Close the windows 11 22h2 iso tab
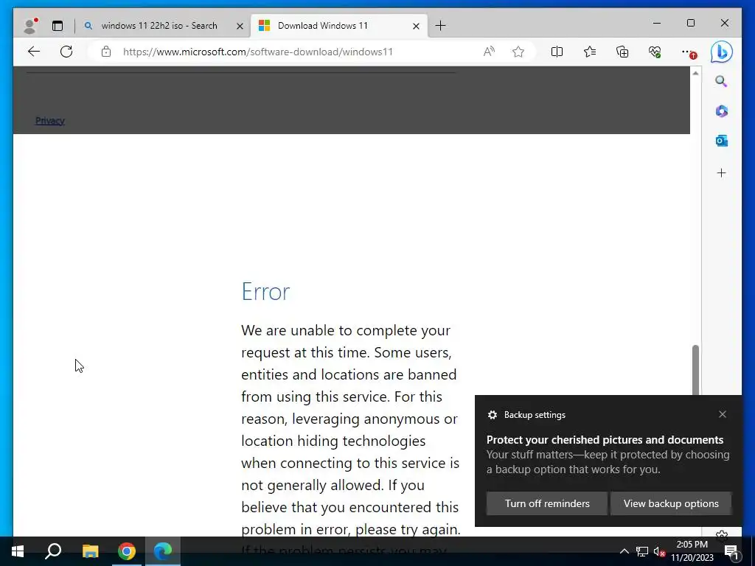The height and width of the screenshot is (566, 755). [240, 26]
